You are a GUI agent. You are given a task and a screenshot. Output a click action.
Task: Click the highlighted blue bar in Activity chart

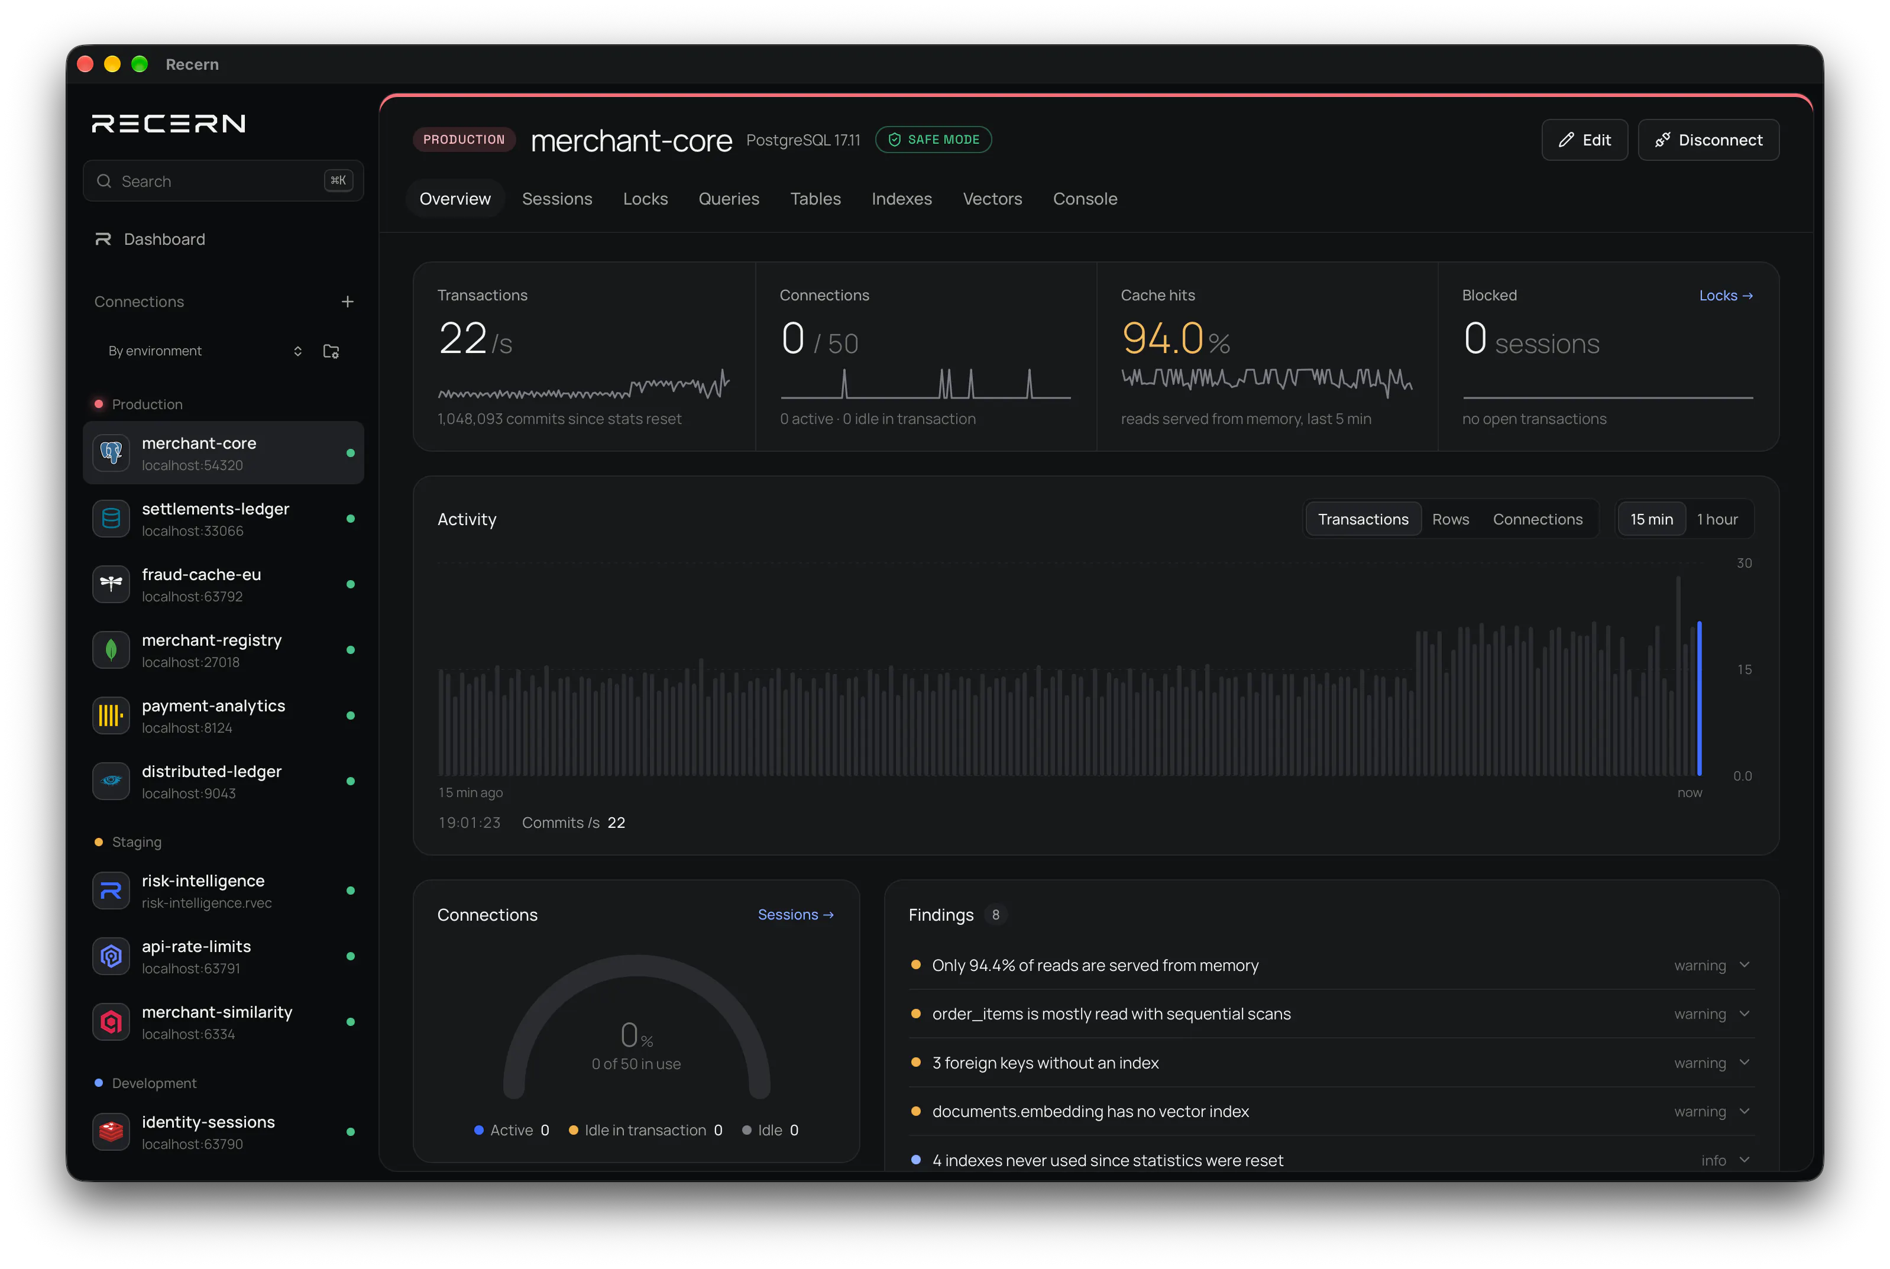coord(1698,698)
